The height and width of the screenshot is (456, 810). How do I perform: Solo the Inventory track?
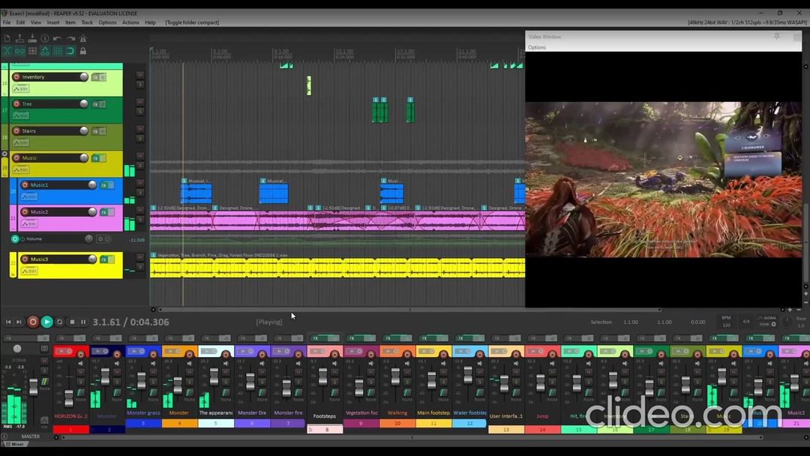[x=140, y=85]
